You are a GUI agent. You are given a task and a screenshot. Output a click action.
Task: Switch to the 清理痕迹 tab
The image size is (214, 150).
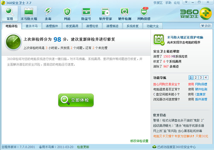coord(112,26)
